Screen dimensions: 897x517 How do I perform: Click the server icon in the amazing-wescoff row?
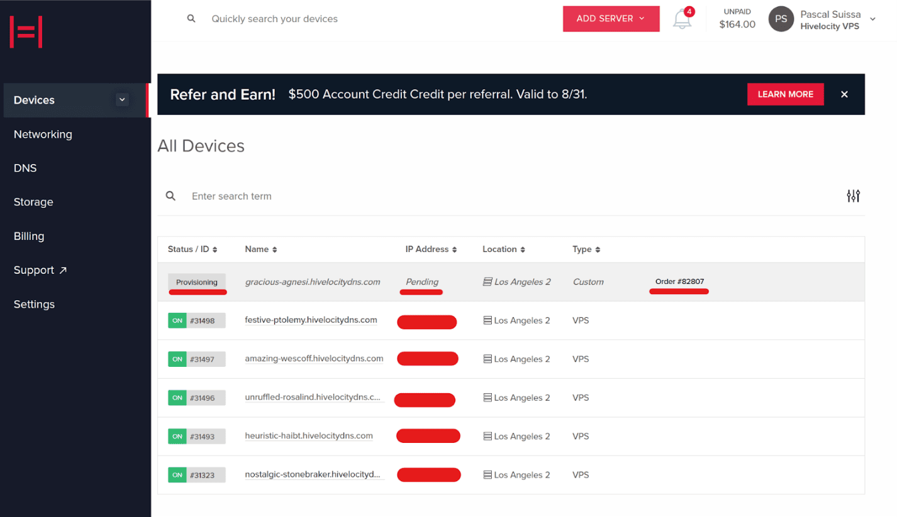click(487, 359)
